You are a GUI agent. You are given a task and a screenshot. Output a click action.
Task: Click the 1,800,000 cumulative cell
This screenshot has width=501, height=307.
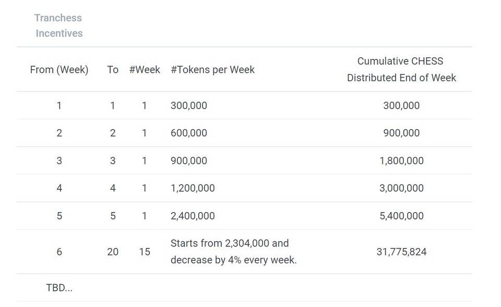401,161
